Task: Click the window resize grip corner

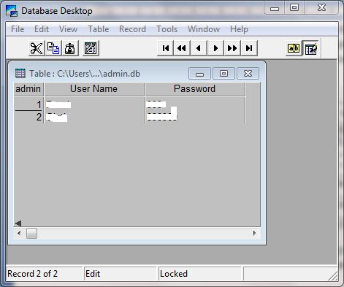Action: coord(333,276)
